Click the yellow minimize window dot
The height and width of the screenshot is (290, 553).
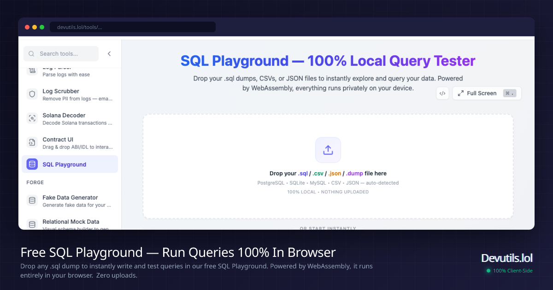tap(35, 27)
